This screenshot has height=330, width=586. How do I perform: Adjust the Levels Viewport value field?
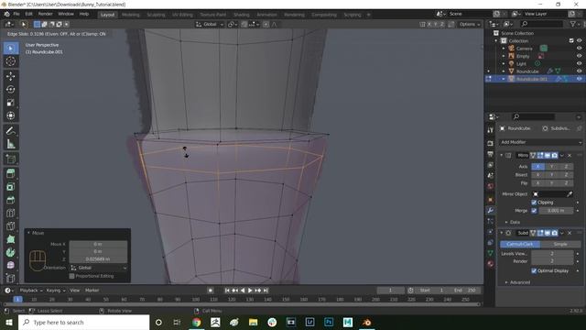552,254
